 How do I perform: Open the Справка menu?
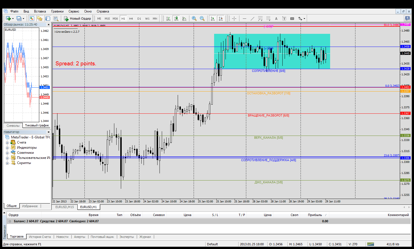tap(103, 11)
